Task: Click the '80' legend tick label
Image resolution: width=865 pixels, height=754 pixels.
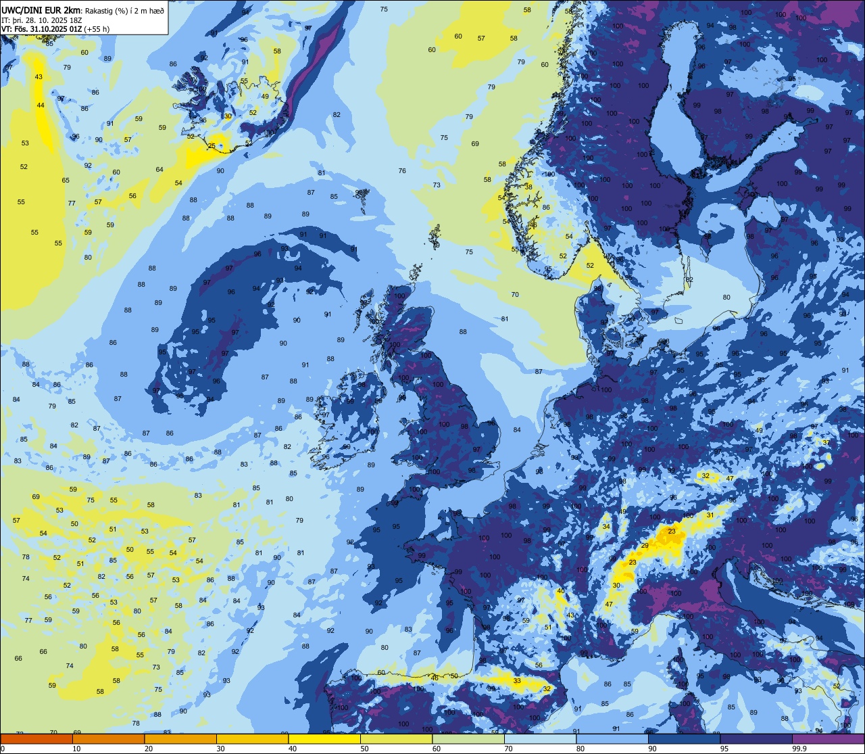Action: [x=580, y=749]
